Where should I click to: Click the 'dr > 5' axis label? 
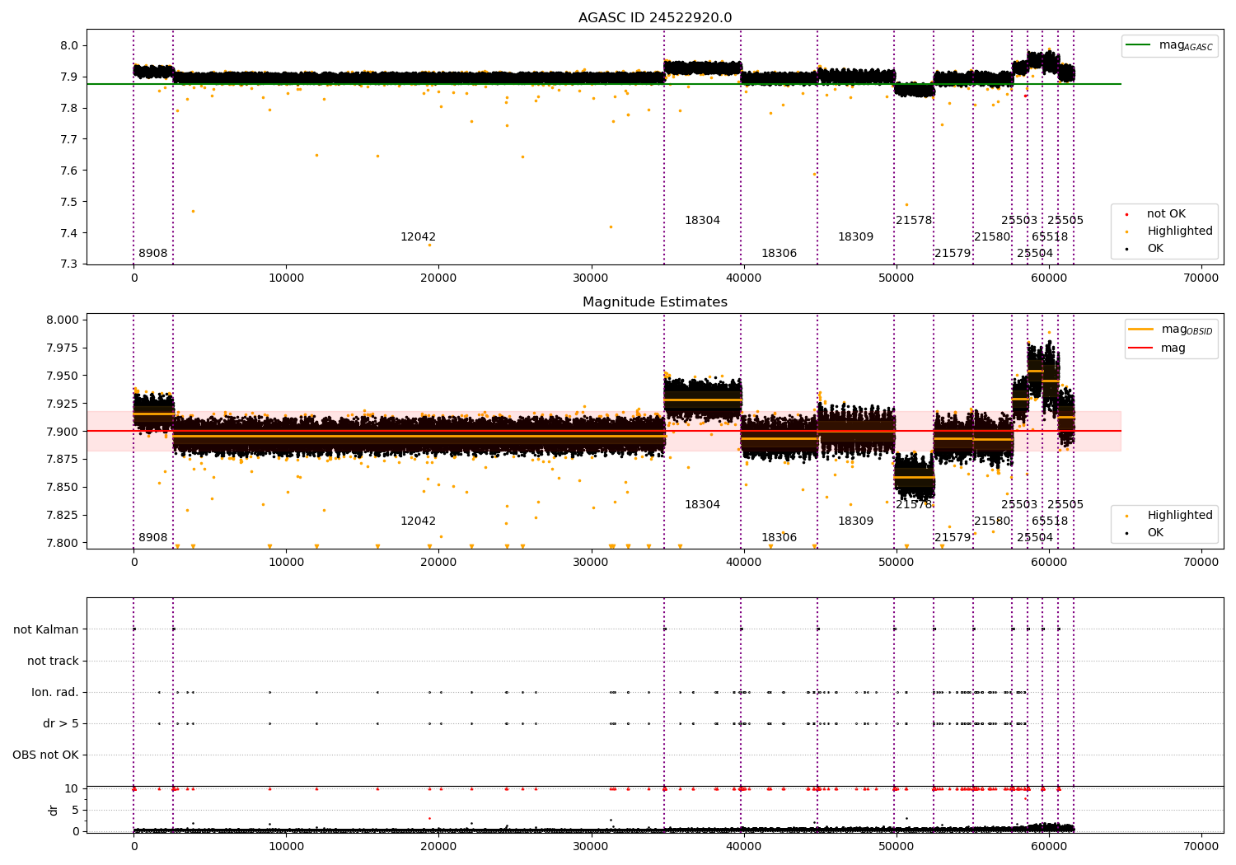click(x=61, y=724)
